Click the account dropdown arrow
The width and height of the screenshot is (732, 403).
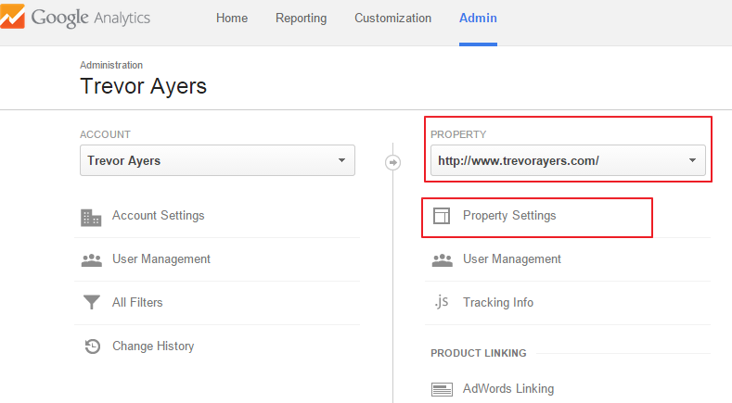[x=341, y=160]
